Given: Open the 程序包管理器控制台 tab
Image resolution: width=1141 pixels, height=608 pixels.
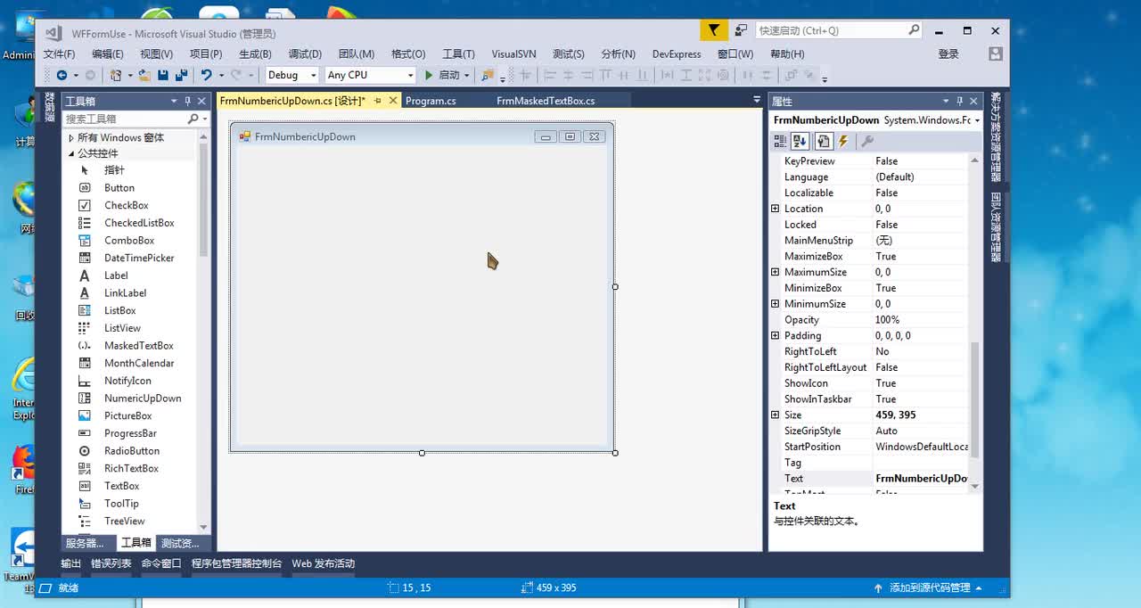Looking at the screenshot, I should [x=236, y=563].
